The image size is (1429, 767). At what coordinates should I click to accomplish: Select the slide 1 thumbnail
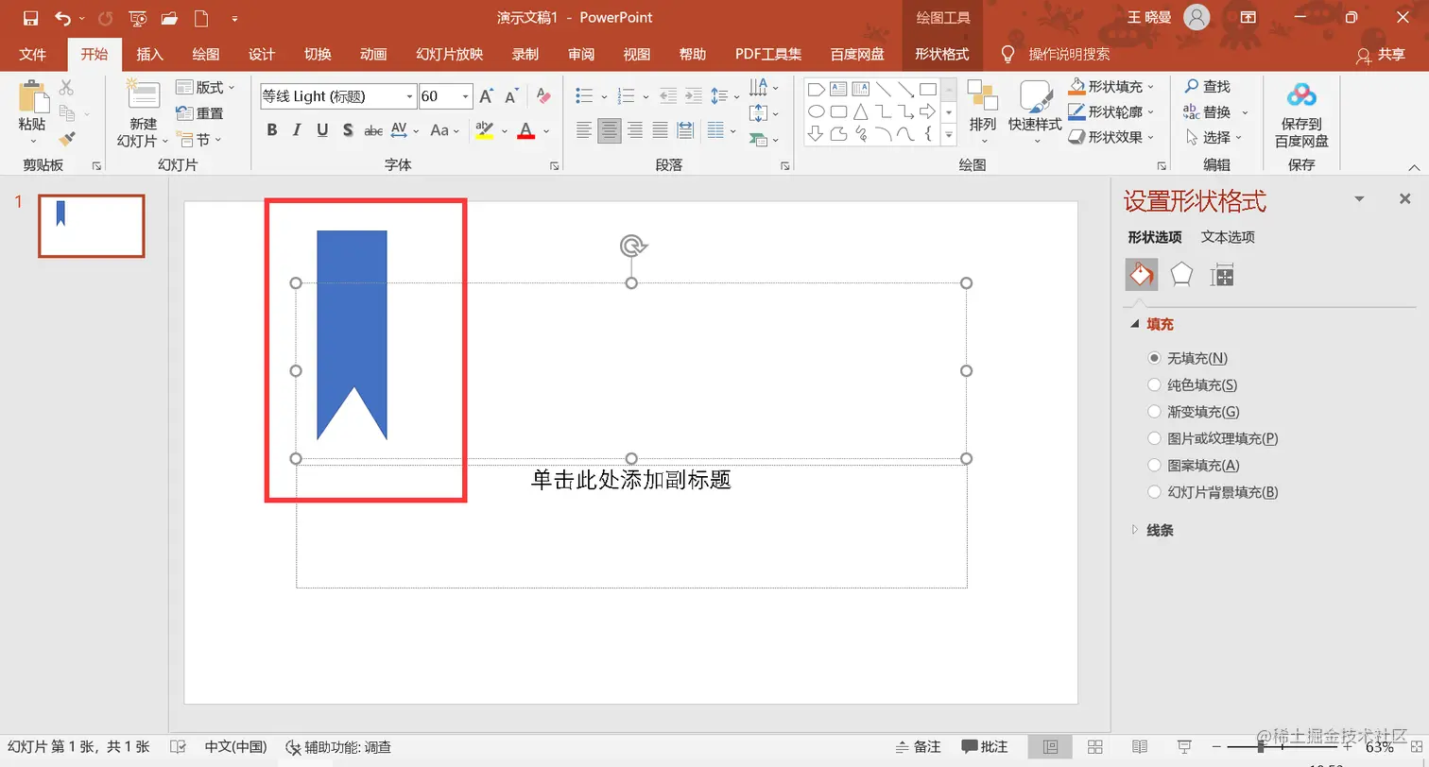92,226
